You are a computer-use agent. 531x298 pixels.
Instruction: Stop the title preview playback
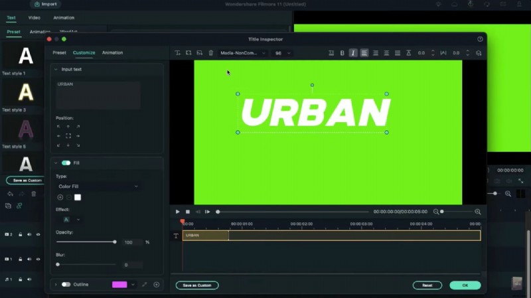188,212
